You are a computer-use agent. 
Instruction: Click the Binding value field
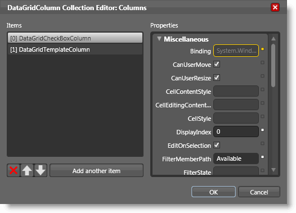click(236, 51)
